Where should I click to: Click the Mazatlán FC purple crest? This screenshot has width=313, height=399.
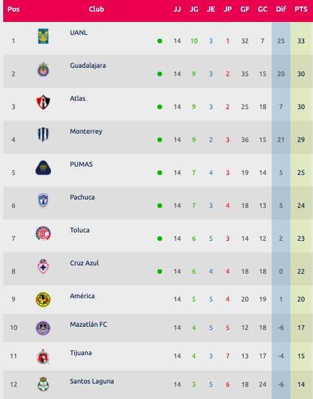tap(43, 328)
